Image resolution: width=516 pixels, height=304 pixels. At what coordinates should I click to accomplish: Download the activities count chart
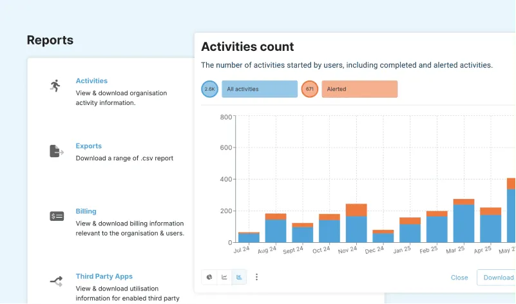(x=498, y=278)
